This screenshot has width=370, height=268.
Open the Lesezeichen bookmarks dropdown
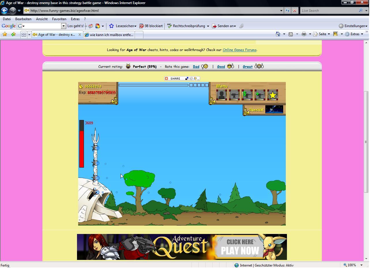pyautogui.click(x=123, y=26)
